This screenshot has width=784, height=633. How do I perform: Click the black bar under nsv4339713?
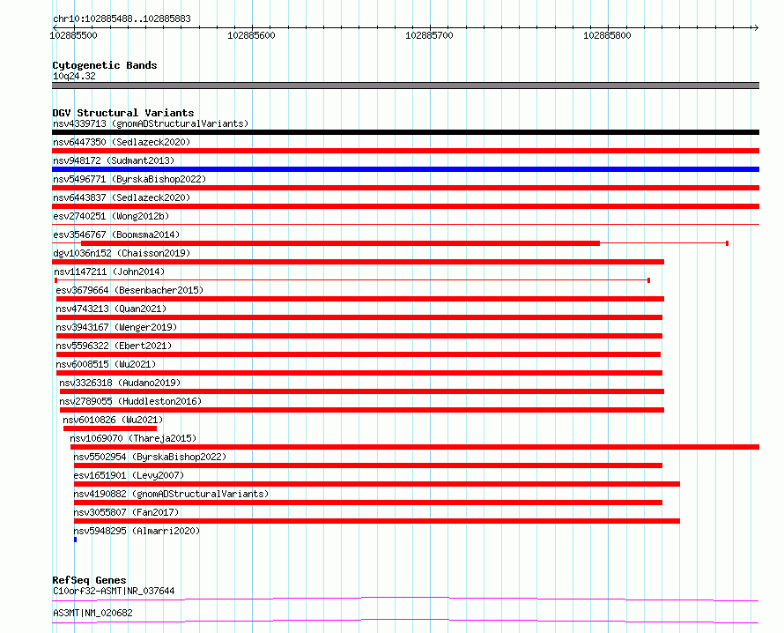[405, 132]
